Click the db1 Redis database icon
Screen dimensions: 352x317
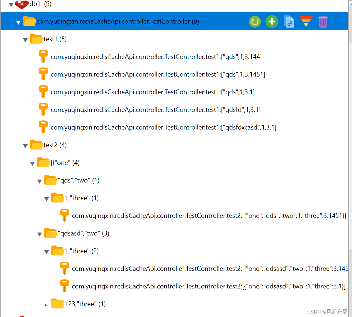pyautogui.click(x=22, y=4)
